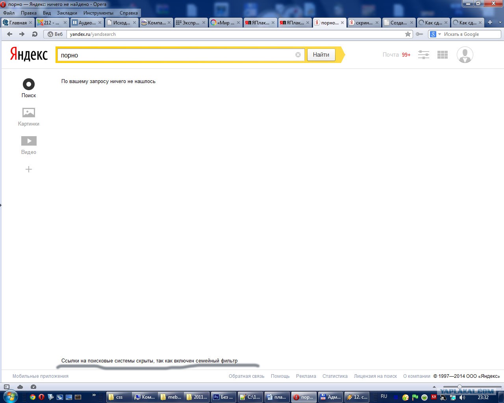Expand the Google search engine dropdown

tap(439, 34)
